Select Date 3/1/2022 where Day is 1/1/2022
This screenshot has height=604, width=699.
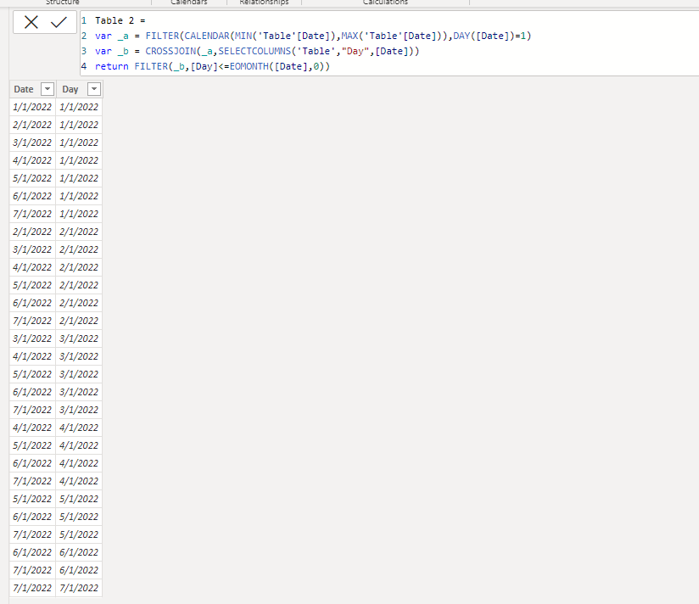(x=32, y=143)
